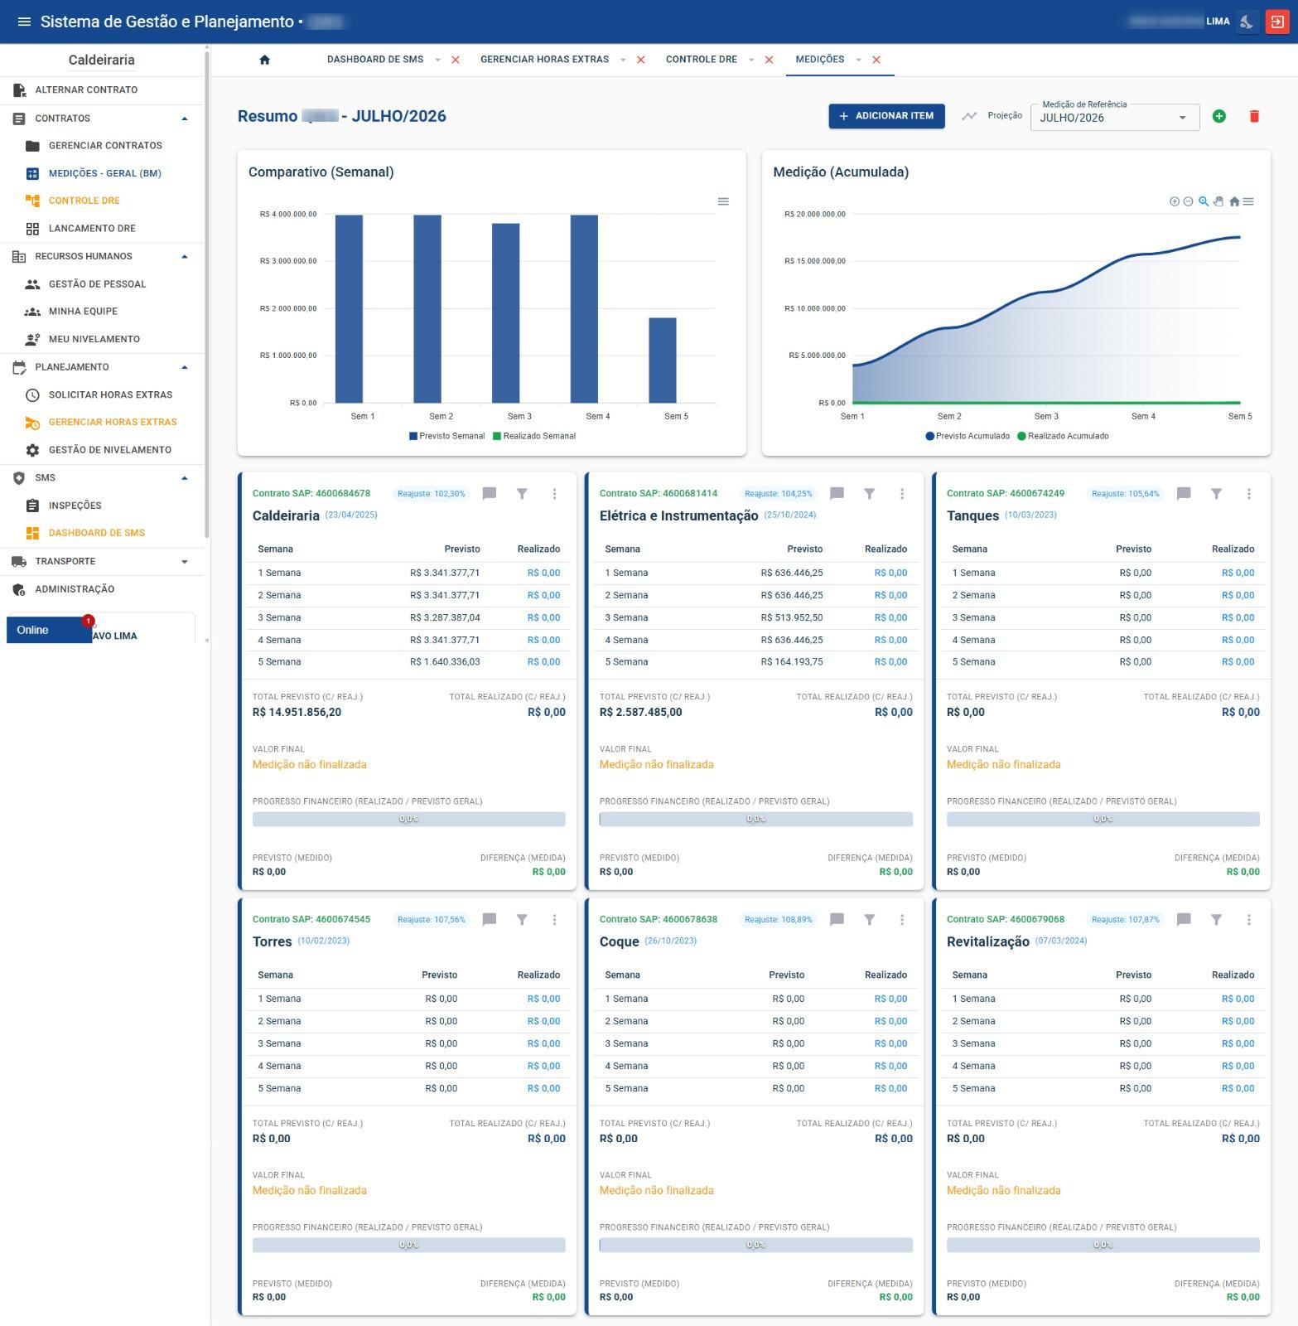Select zoom magnifier tool on accumulated chart
The image size is (1298, 1326).
pos(1204,201)
